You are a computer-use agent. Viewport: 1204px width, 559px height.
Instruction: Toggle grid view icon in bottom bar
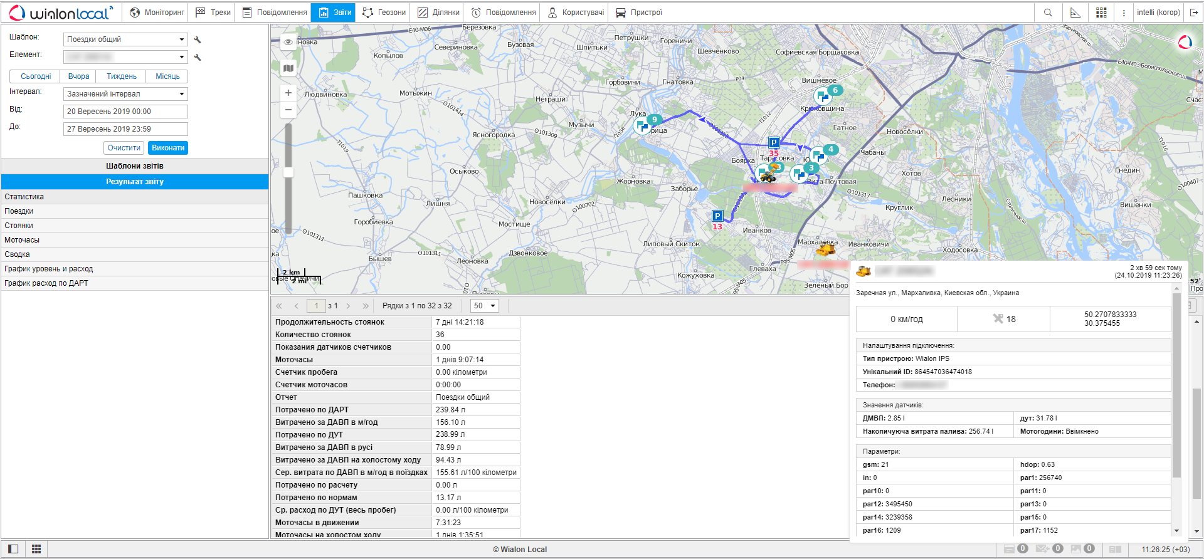(x=36, y=549)
